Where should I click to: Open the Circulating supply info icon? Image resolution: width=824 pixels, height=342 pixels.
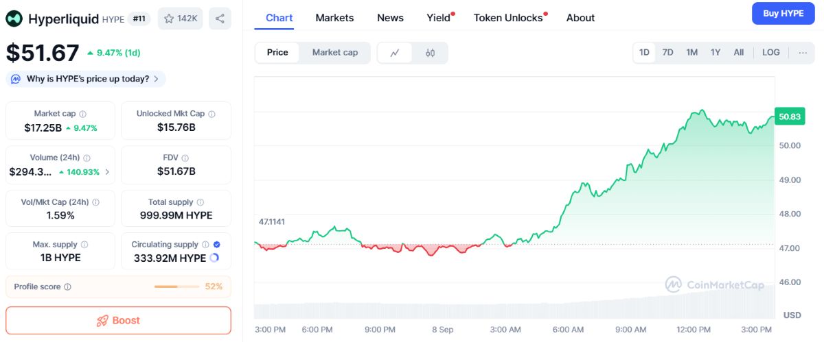pyautogui.click(x=205, y=245)
